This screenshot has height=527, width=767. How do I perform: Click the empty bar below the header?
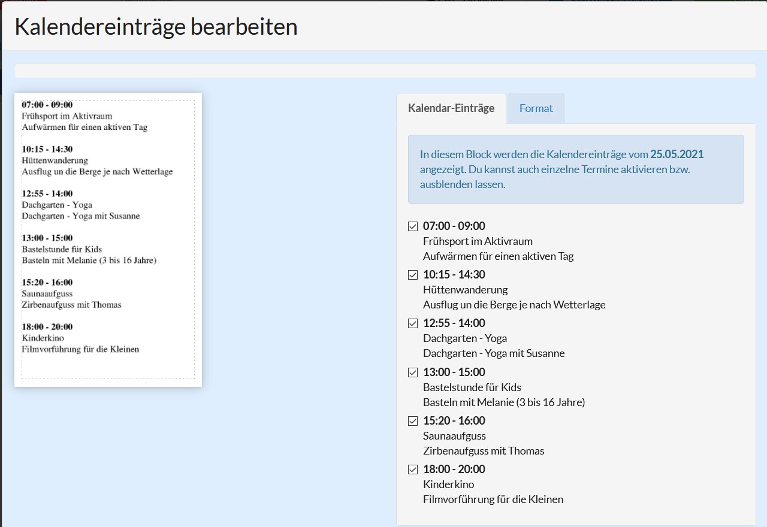[385, 71]
